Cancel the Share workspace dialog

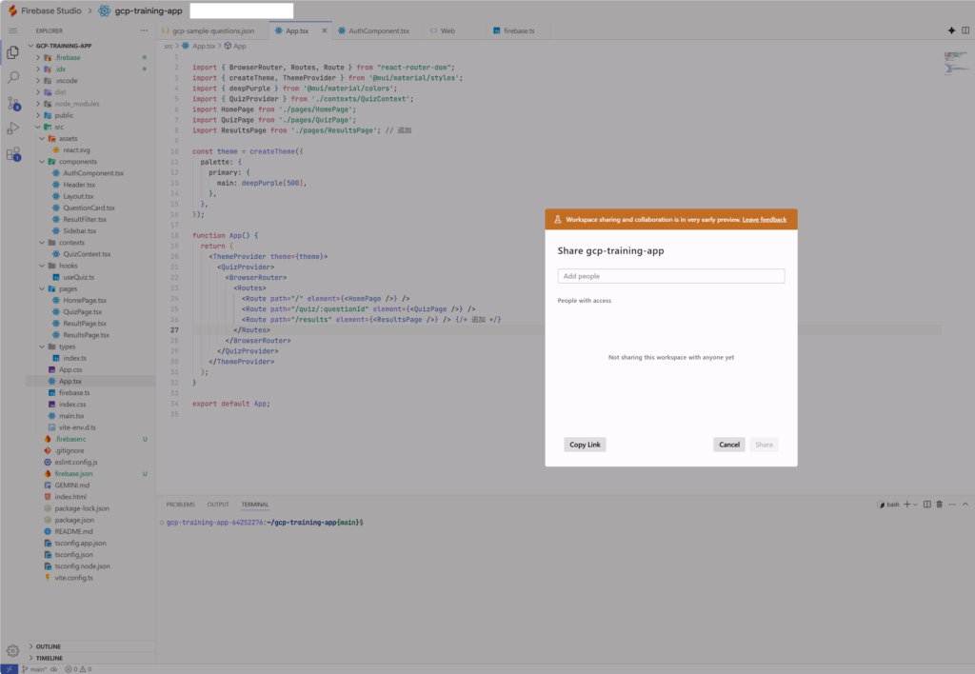728,445
